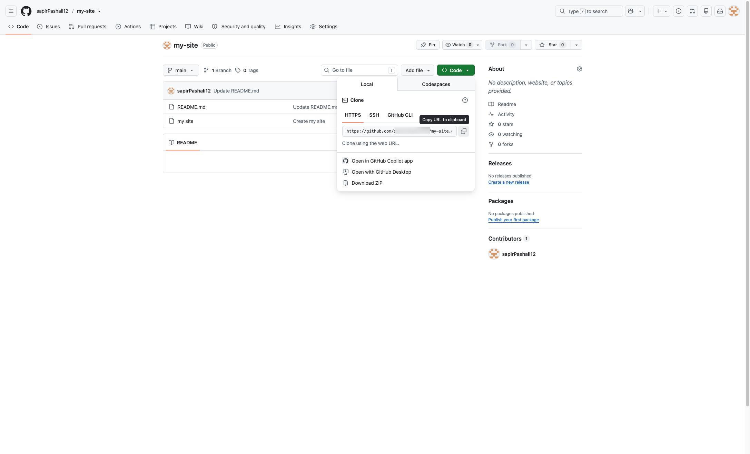Select the GitHub CLI clone tab
The width and height of the screenshot is (750, 454).
(x=400, y=115)
